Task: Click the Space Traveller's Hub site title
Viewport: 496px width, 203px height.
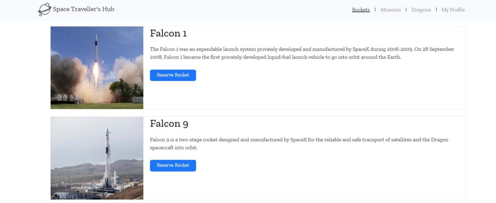Action: tap(83, 9)
